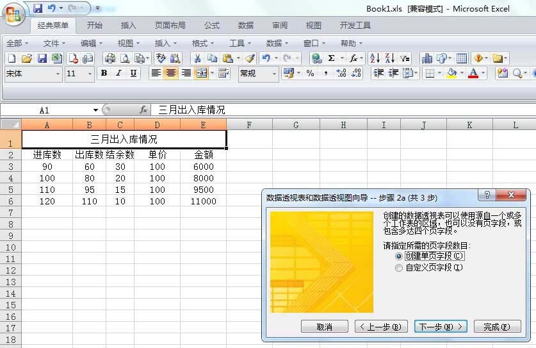Sort ascending A to Z icon
This screenshot has height=348, width=536.
click(375, 58)
